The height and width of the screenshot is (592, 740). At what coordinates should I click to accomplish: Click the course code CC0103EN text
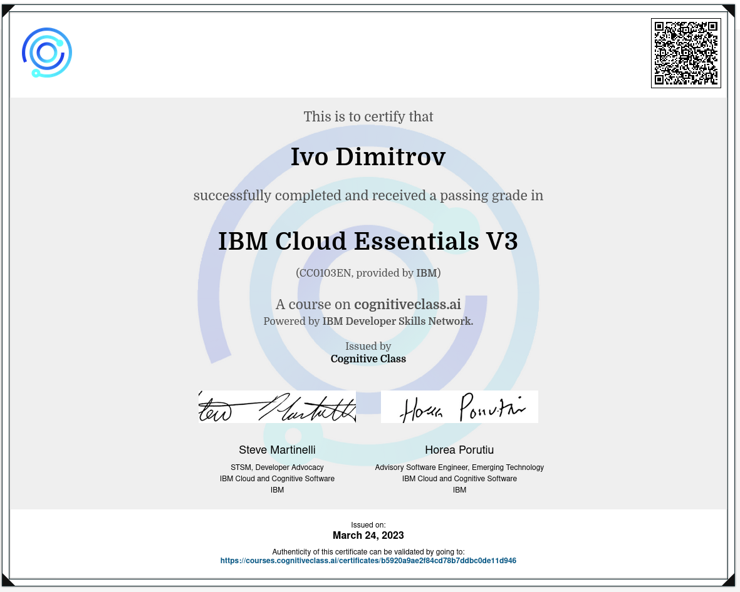tap(325, 273)
